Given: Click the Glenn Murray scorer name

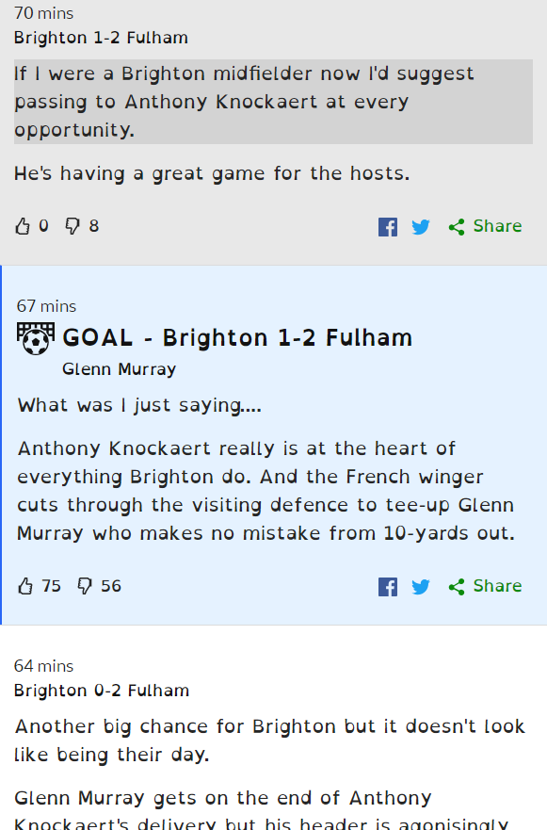Looking at the screenshot, I should pos(119,369).
